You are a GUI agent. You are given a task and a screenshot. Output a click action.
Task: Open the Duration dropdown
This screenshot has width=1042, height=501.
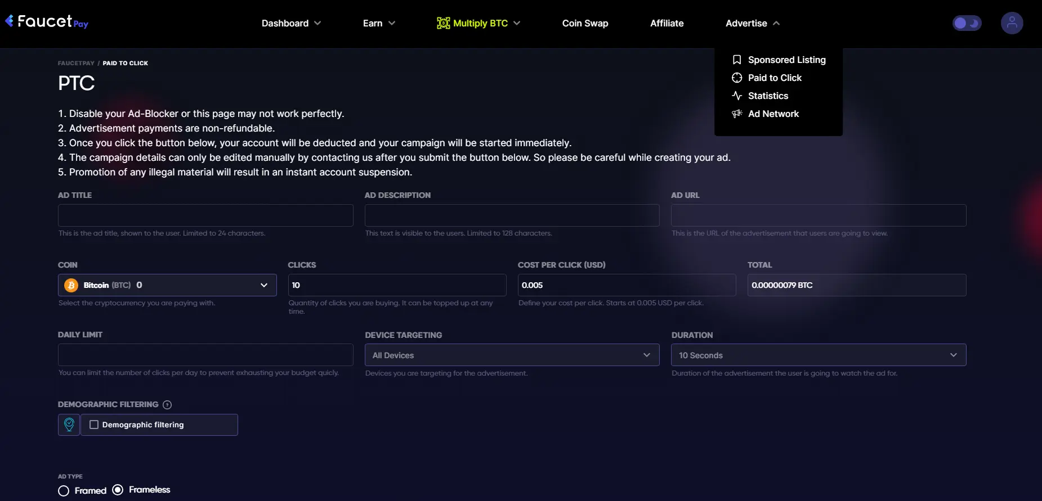point(819,355)
